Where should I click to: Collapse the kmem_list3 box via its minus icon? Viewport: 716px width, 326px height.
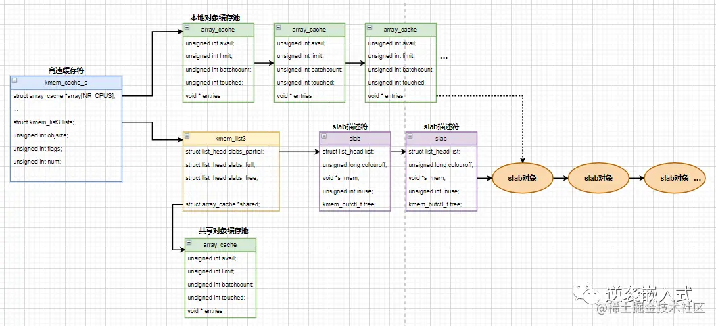pyautogui.click(x=187, y=137)
